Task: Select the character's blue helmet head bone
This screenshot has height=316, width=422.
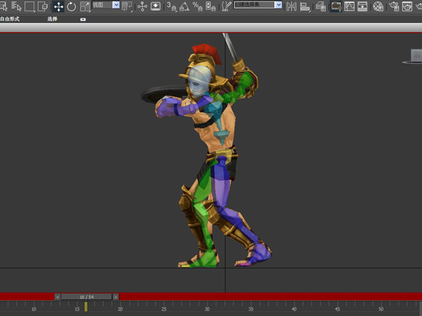Action: [x=199, y=81]
